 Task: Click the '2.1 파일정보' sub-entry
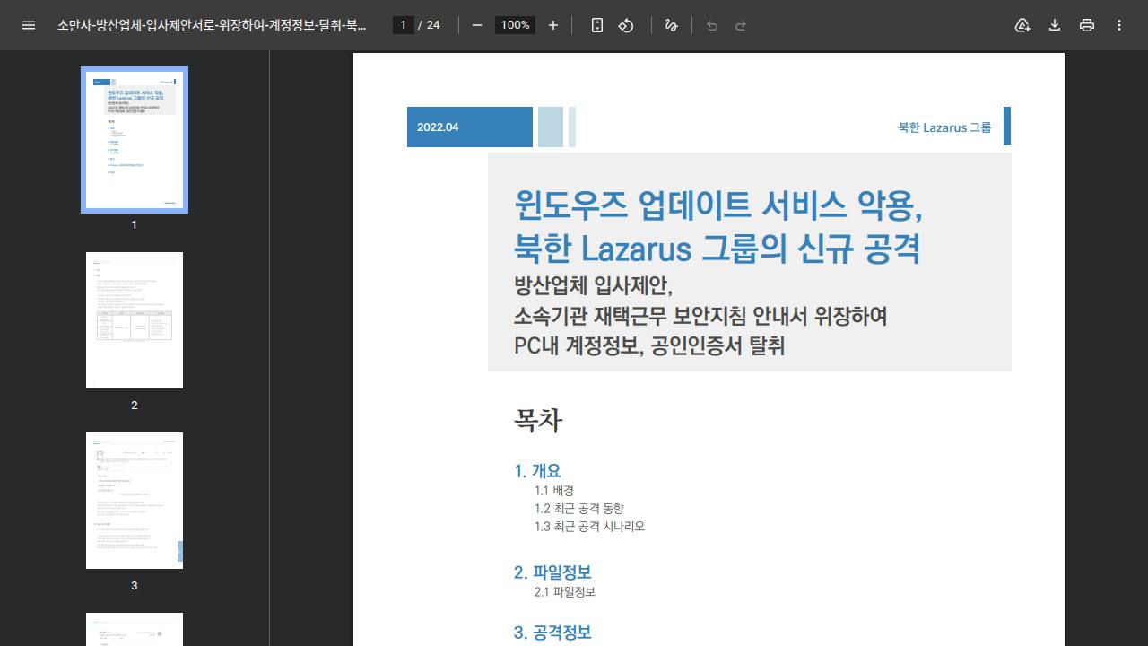point(565,592)
